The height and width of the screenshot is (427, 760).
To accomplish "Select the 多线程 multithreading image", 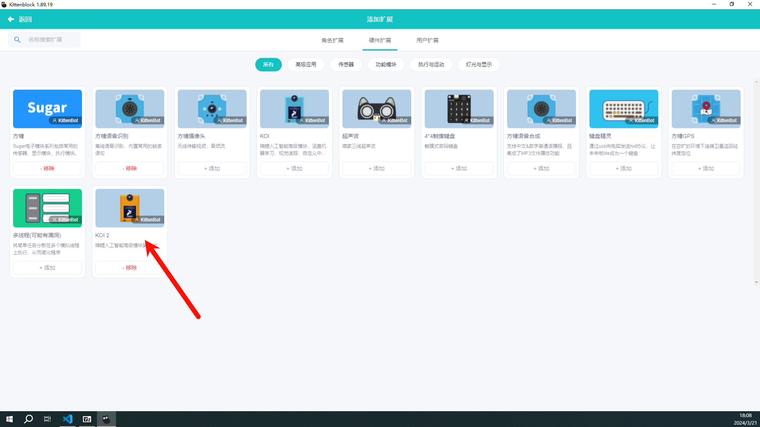I will pos(47,208).
